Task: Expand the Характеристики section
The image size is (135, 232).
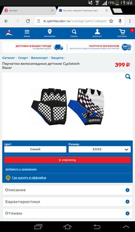Action: (68, 202)
